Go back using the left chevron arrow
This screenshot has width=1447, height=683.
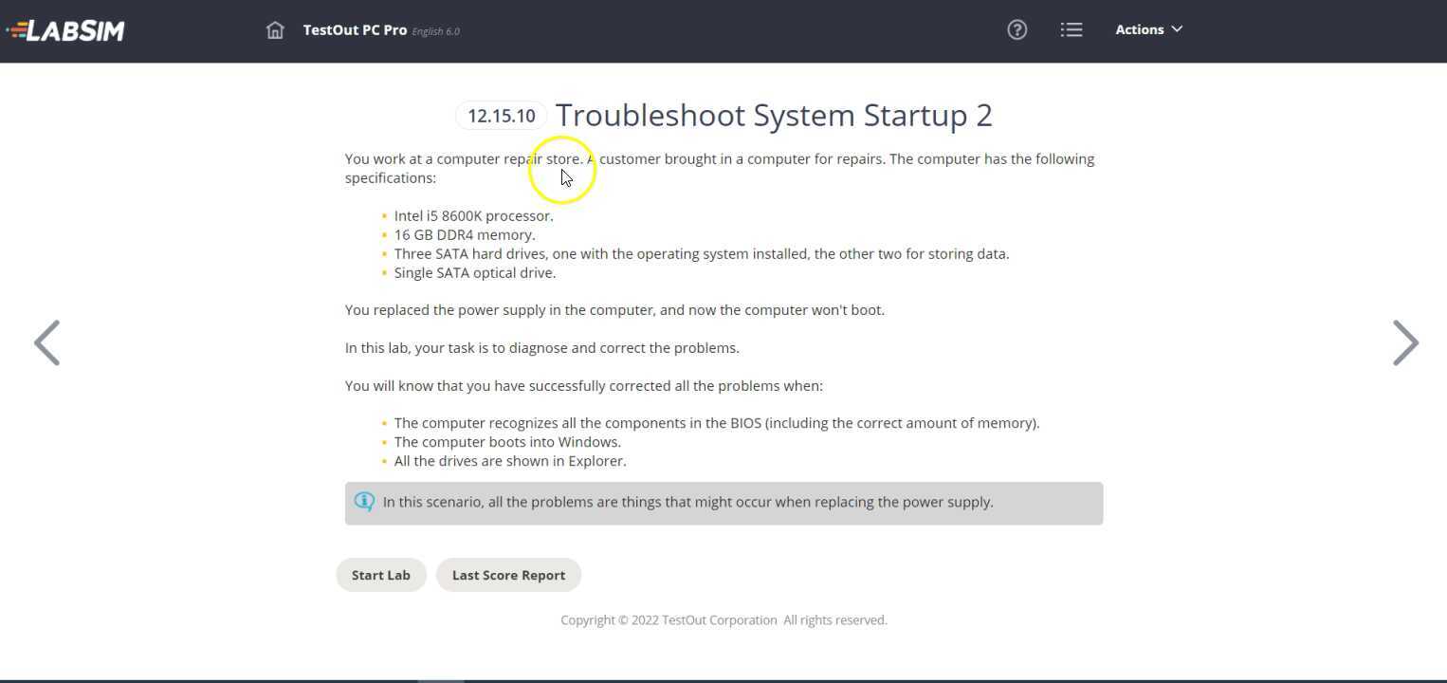(46, 342)
